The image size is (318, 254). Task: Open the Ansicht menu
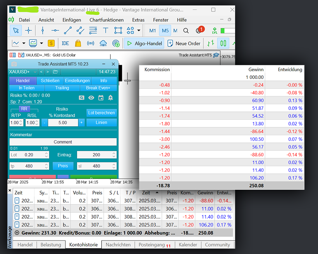coord(46,20)
